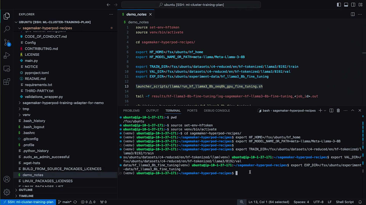This screenshot has height=205, width=366.
Task: Open Customize Layout icon in title bar
Action: (360, 5)
